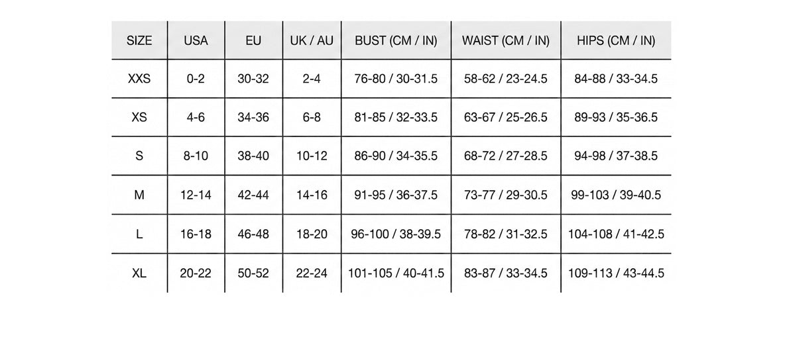Screen dimensions: 785x345
Task: Select the USA column header
Action: click(196, 40)
